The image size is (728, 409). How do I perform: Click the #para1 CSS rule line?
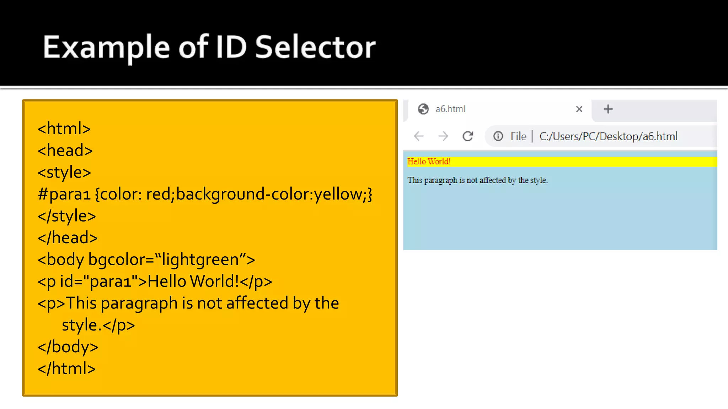pos(205,194)
